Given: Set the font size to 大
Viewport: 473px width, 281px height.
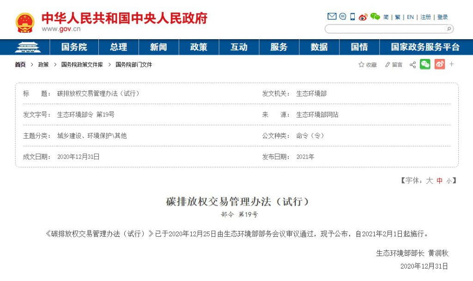Looking at the screenshot, I should coord(429,181).
